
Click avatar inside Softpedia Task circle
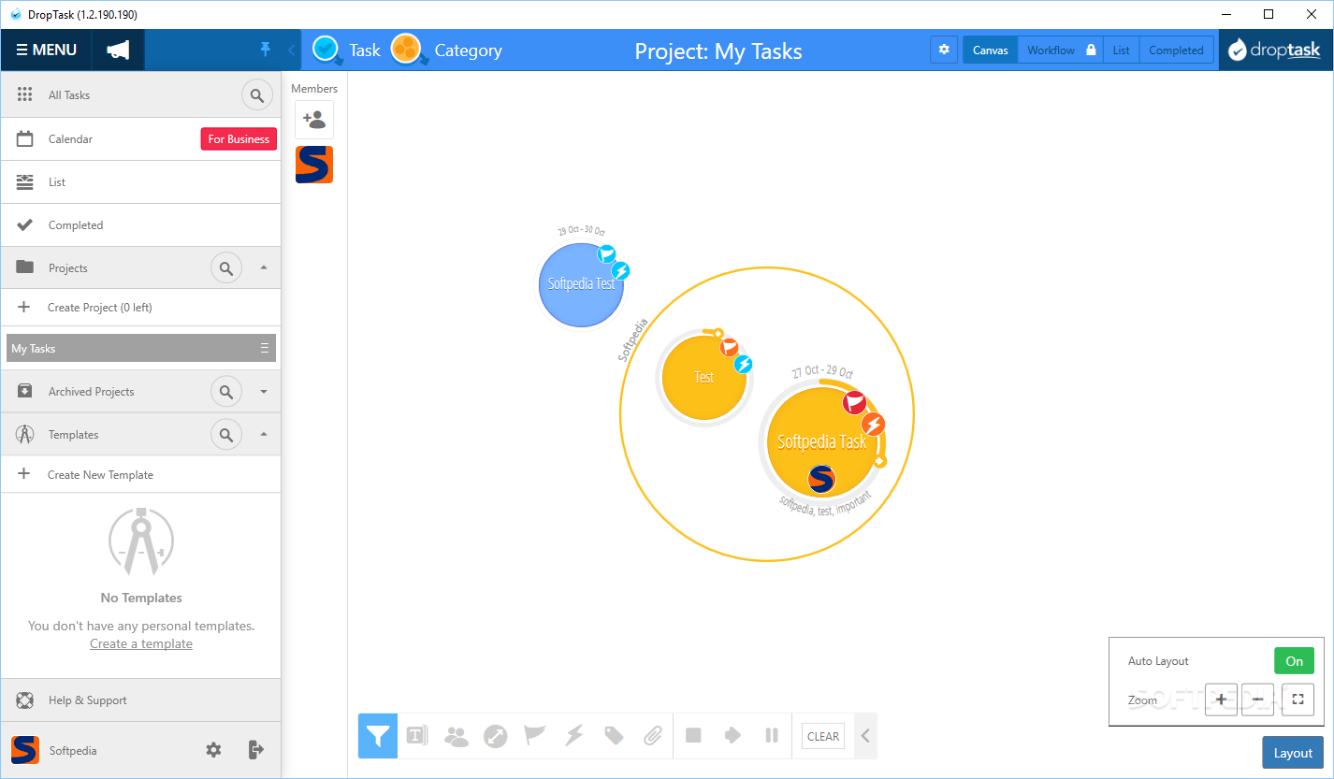(821, 479)
